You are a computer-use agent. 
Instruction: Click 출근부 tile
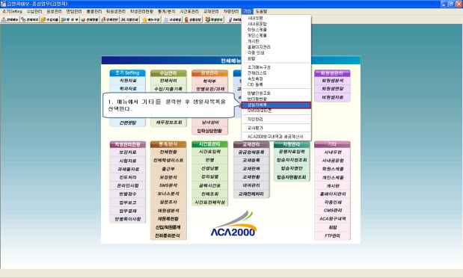point(168,169)
